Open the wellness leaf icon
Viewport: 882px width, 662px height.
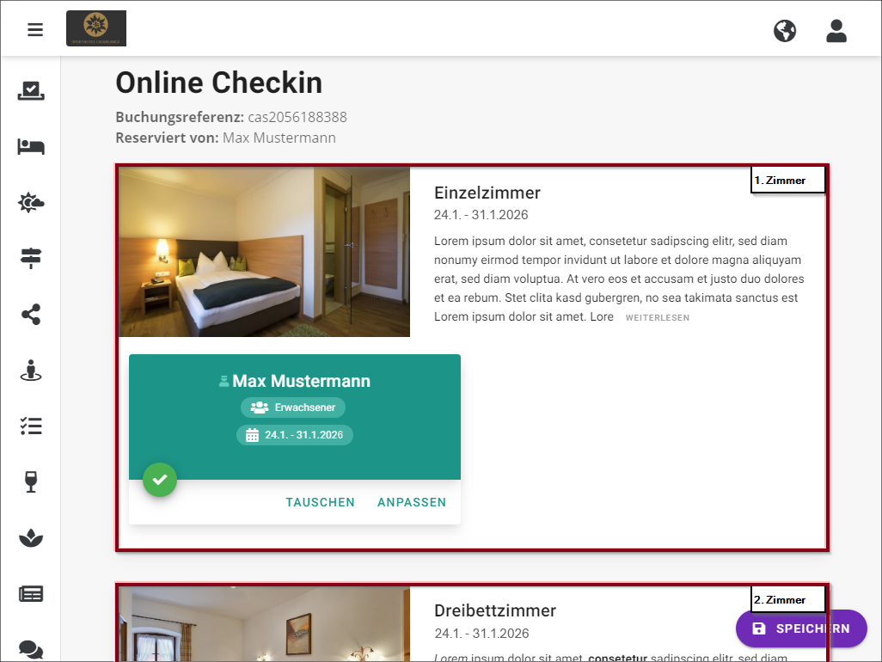coord(31,537)
